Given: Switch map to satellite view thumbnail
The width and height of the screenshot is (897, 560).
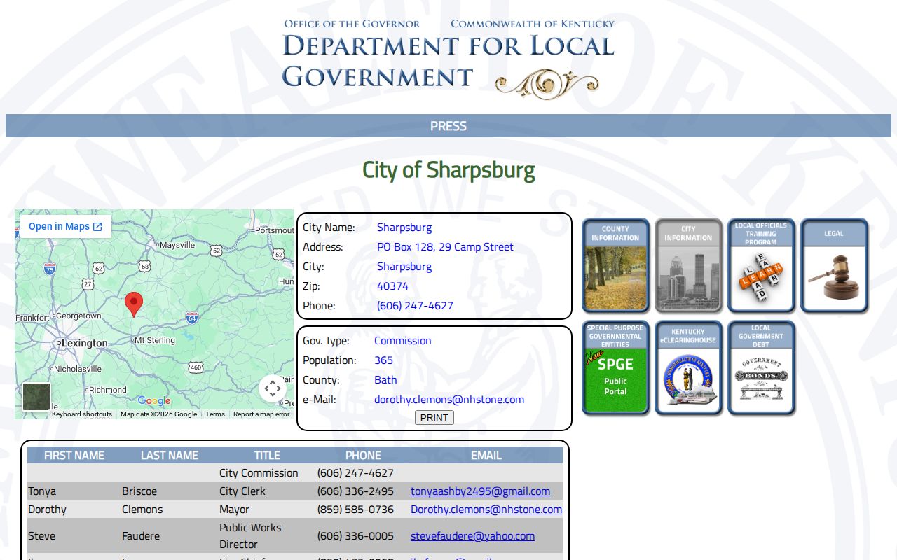Looking at the screenshot, I should [36, 396].
